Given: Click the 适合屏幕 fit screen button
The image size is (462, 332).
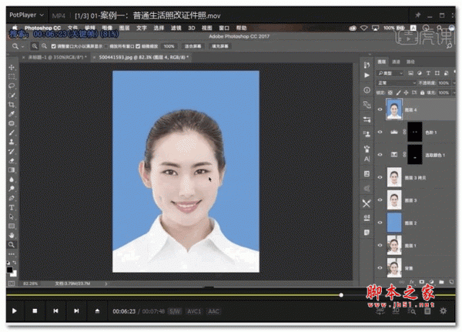Looking at the screenshot, I should 192,46.
